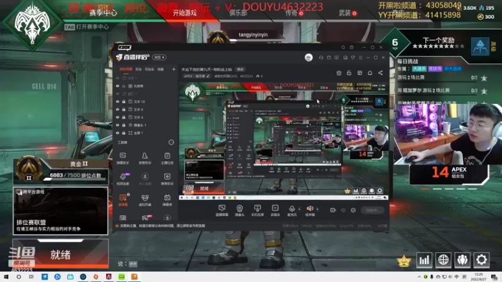Click the streamer avatar in the app header

tap(309, 58)
